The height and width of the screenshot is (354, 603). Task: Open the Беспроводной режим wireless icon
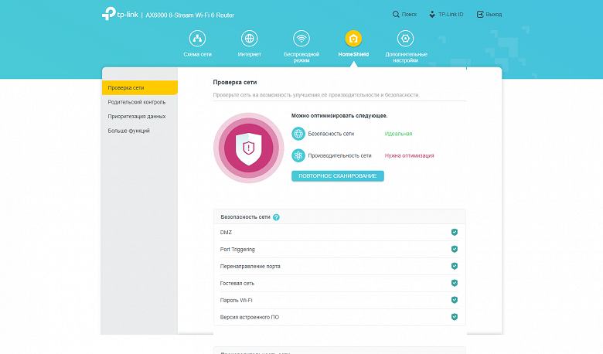point(301,39)
